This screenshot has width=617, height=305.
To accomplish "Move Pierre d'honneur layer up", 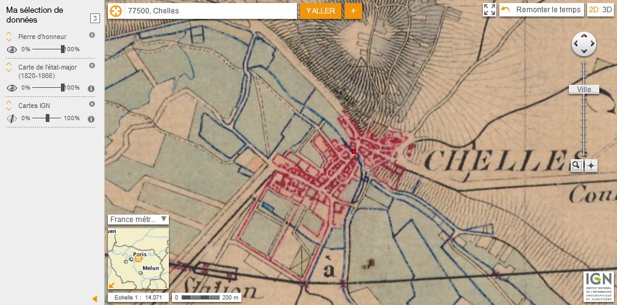I will (x=9, y=34).
